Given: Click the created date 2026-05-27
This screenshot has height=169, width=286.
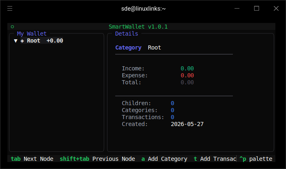Looking at the screenshot, I should [x=187, y=124].
